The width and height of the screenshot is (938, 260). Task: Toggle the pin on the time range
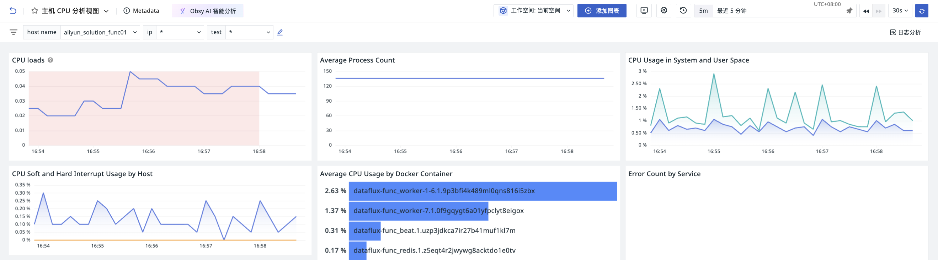[x=849, y=11]
